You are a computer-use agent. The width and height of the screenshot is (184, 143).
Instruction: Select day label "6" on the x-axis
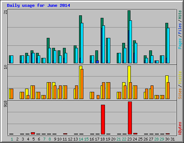pos(39,139)
